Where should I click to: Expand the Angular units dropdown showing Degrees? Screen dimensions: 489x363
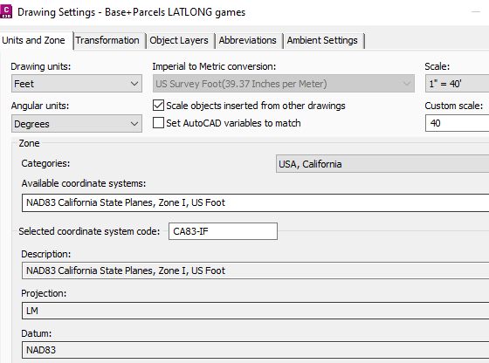click(77, 124)
